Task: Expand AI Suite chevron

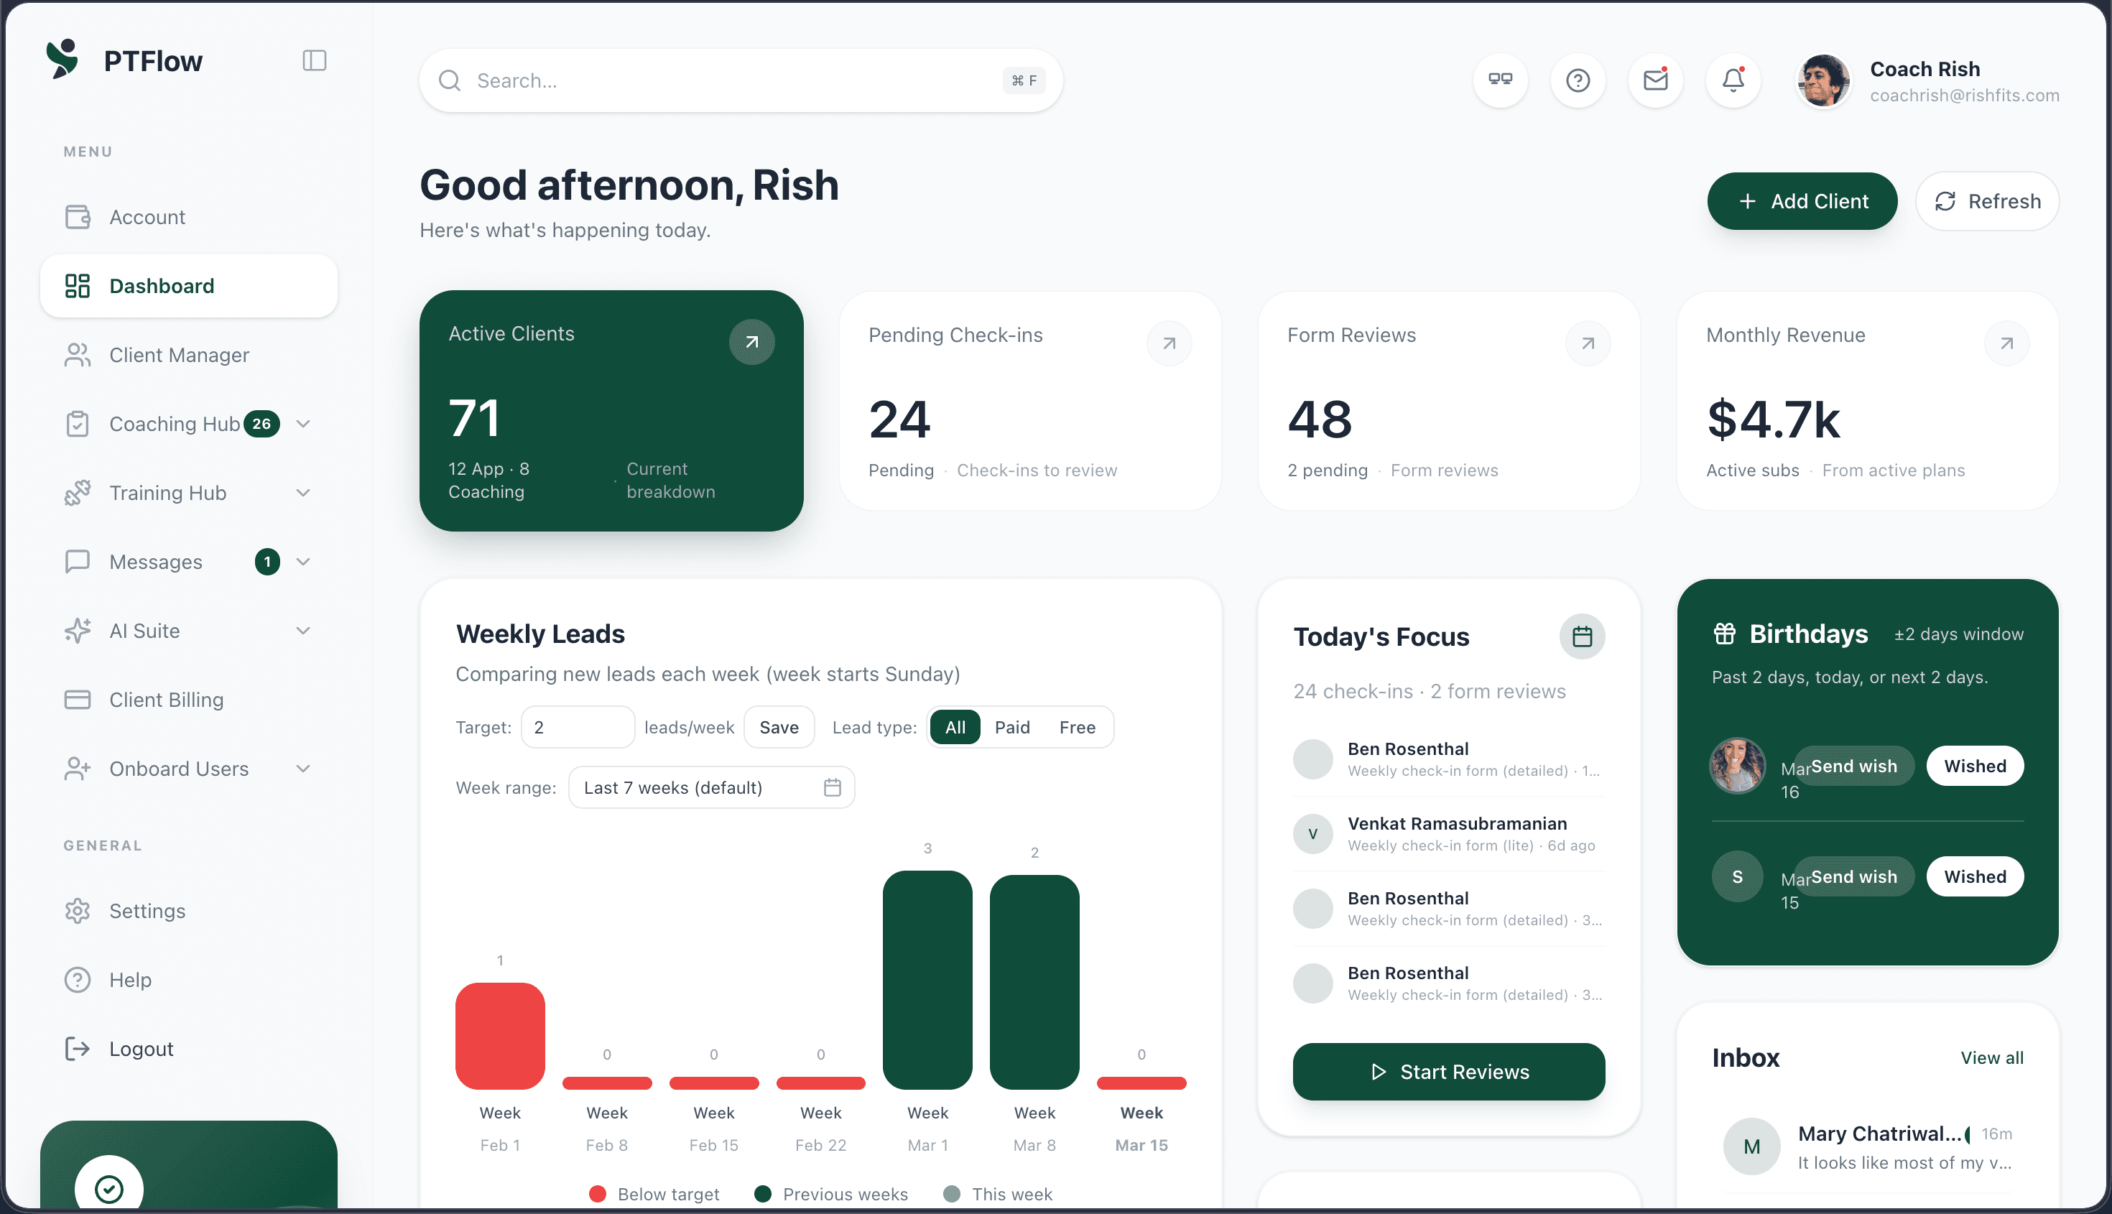Action: [303, 631]
